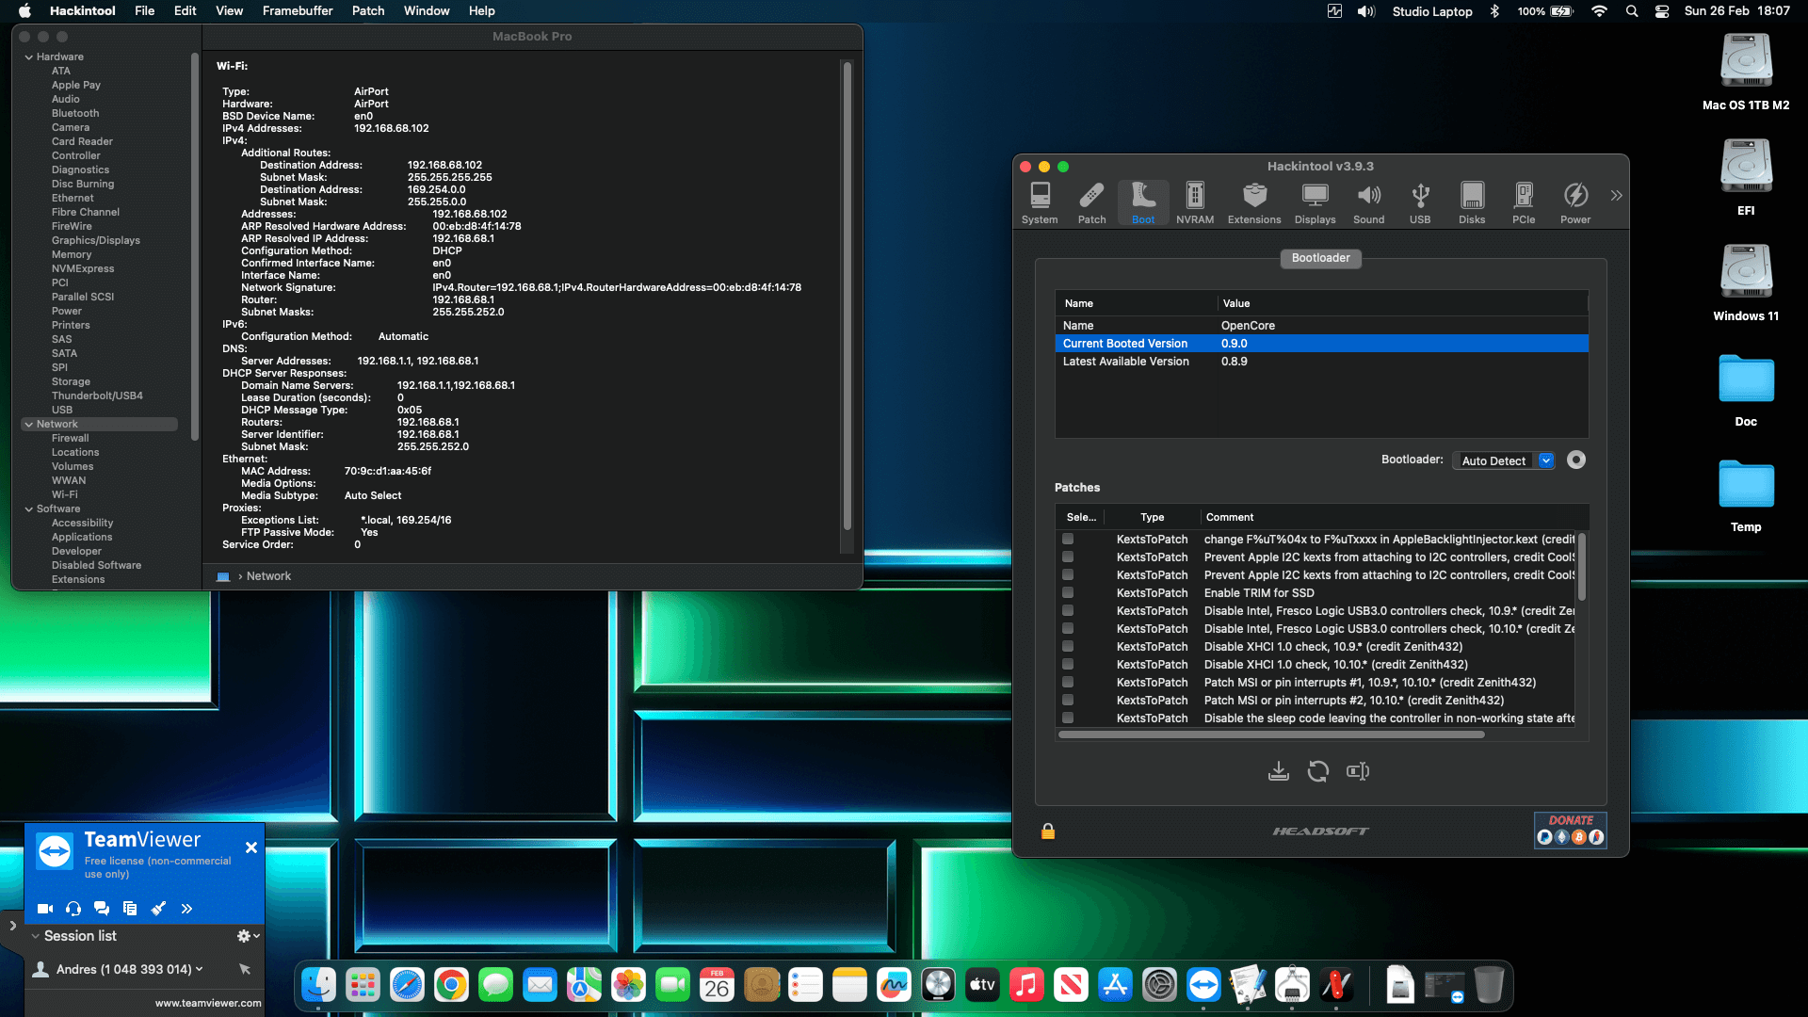
Task: Click the Patches list vertical scrollbar
Action: [1582, 567]
